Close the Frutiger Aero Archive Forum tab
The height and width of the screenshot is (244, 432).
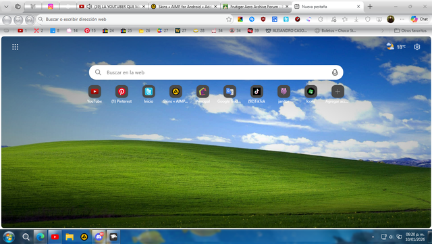pos(287,6)
